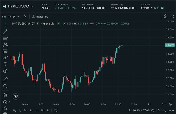Image resolution: width=176 pixels, height=114 pixels.
Task: Toggle auto scale mode
Action: click(x=171, y=110)
